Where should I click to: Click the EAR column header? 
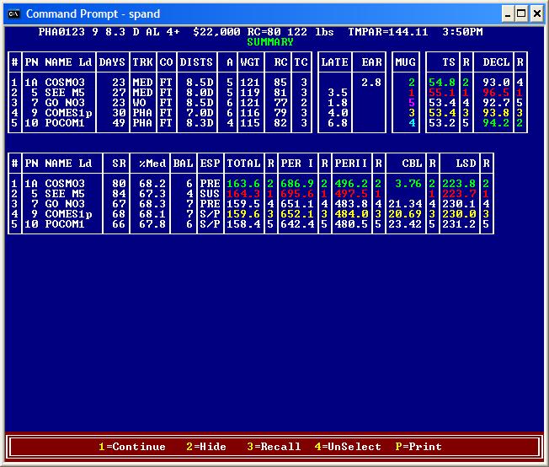371,62
